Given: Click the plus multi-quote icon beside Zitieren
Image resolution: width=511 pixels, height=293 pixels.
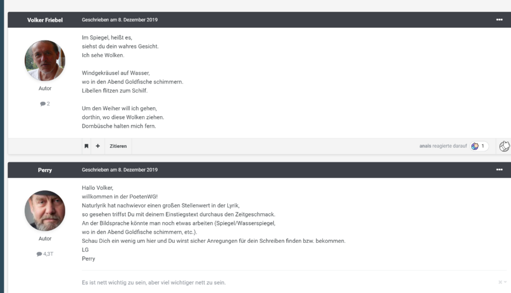Looking at the screenshot, I should [x=98, y=146].
